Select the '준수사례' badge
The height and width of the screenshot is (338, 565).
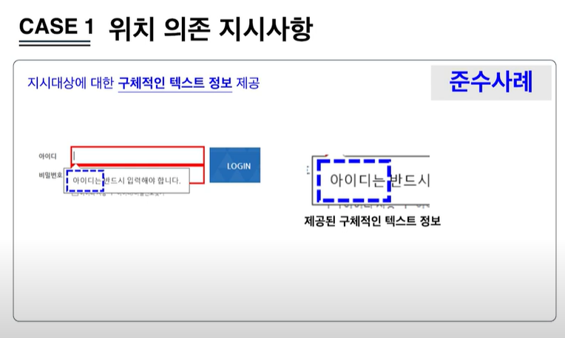coord(491,83)
